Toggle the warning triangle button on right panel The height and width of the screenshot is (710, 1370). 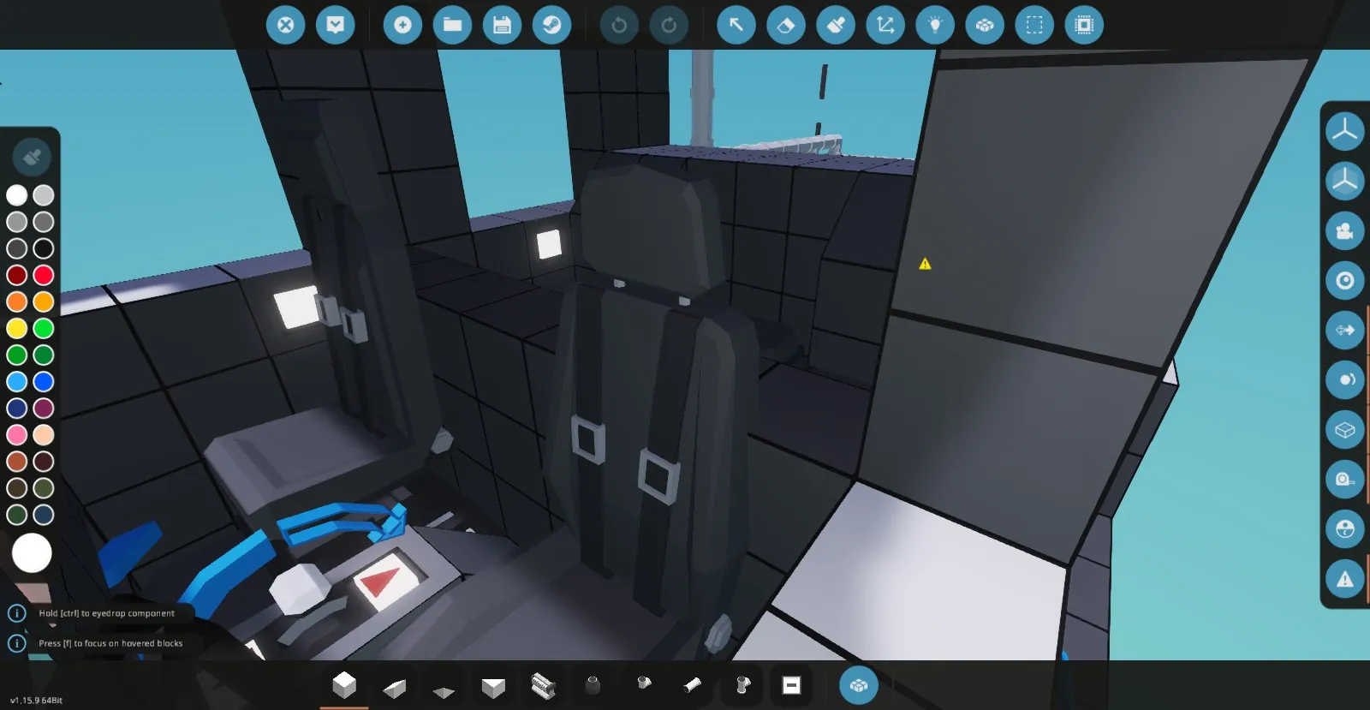(1344, 579)
